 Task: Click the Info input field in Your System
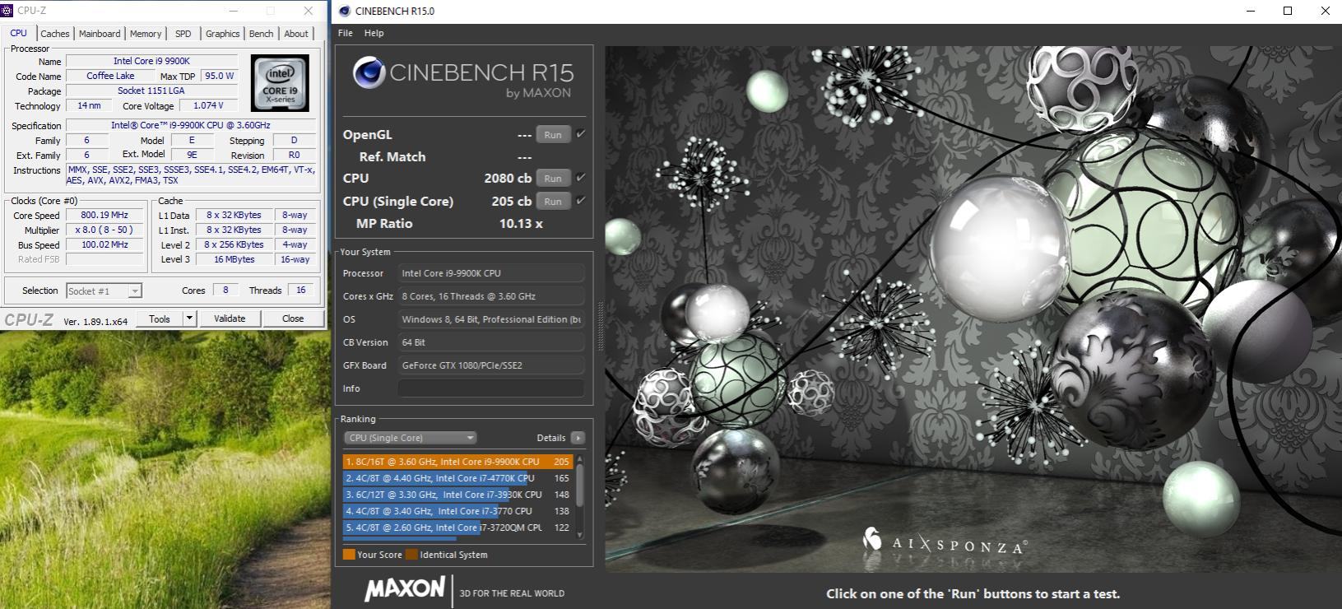[x=491, y=388]
